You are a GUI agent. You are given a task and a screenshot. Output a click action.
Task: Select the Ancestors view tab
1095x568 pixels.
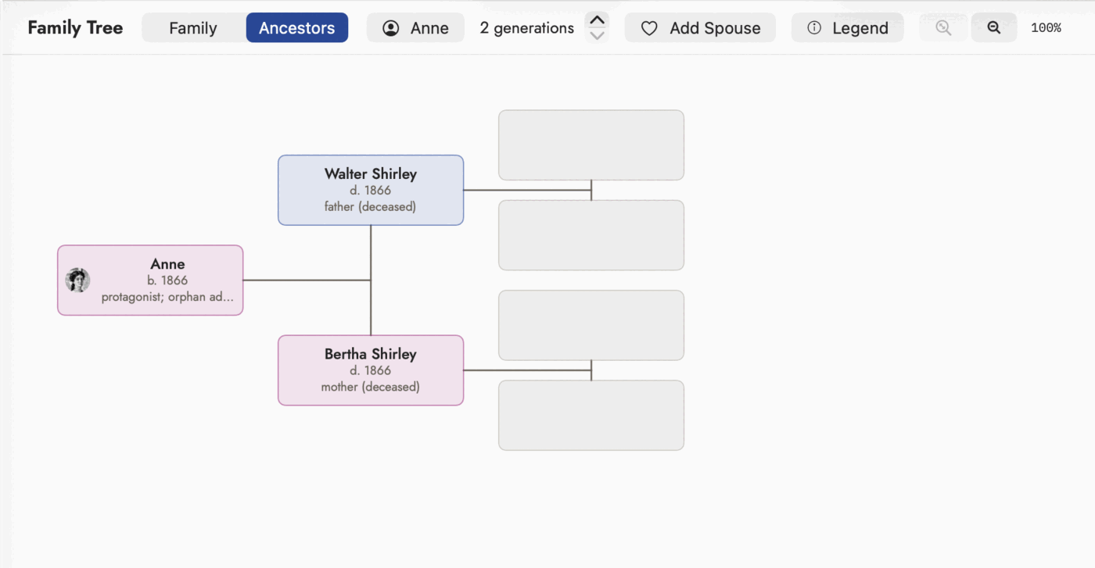pyautogui.click(x=297, y=28)
